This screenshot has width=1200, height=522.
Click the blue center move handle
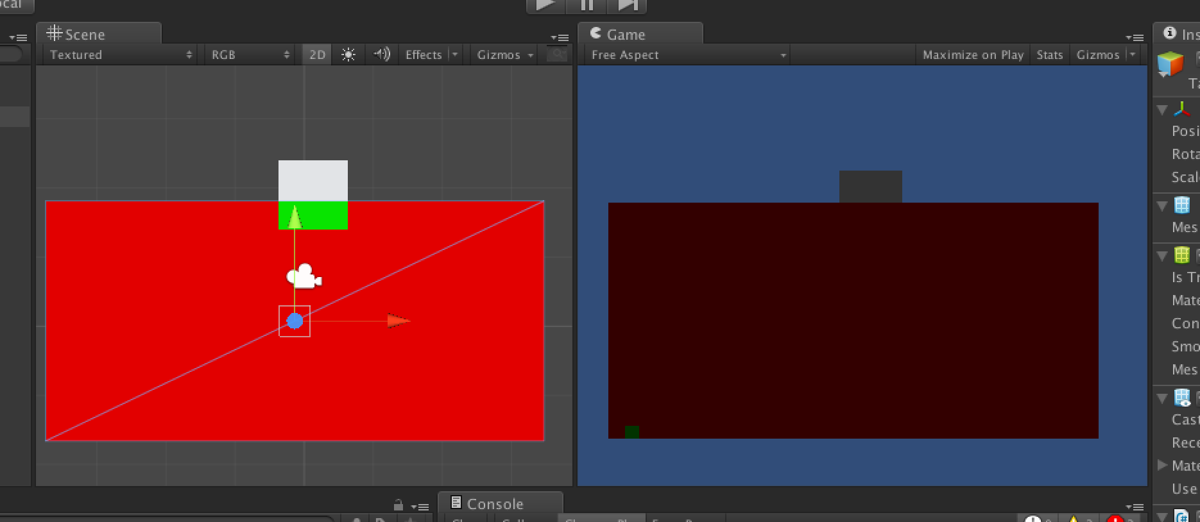click(x=295, y=321)
